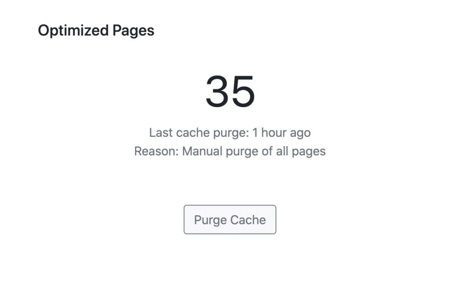
Task: Click the digit 5 in the count
Action: click(243, 91)
